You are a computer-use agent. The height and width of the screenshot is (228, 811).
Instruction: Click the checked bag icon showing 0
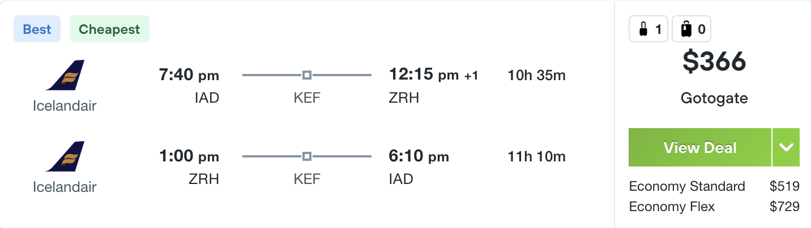(x=692, y=29)
